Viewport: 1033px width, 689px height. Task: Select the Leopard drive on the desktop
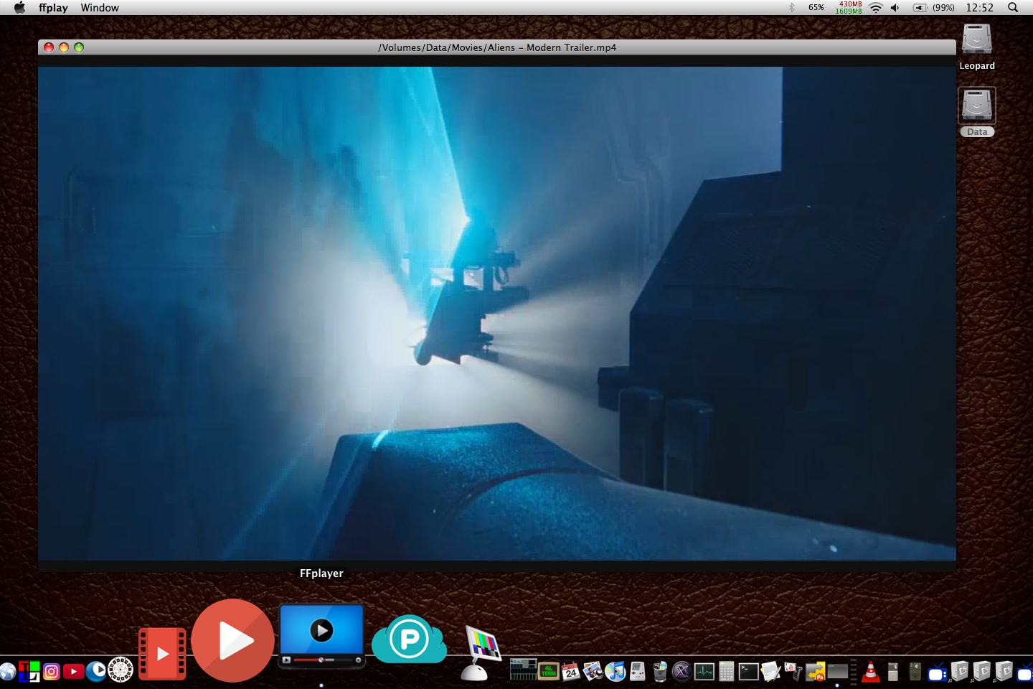tap(977, 47)
